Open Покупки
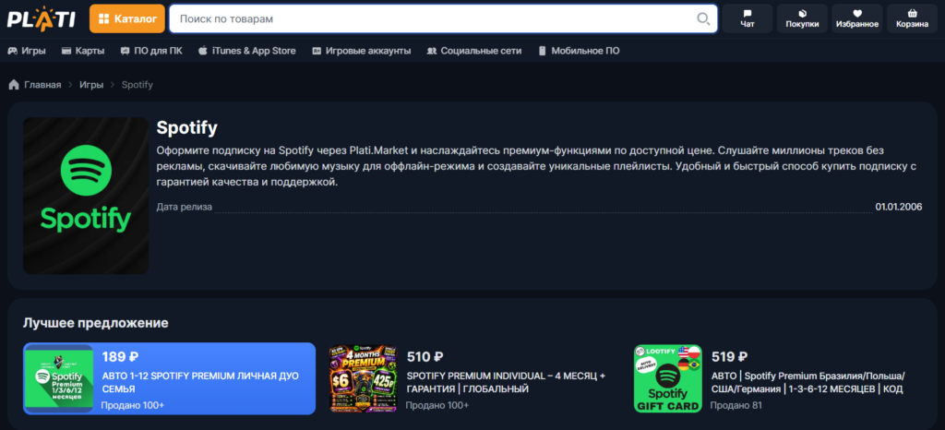This screenshot has height=430, width=945. 802,18
